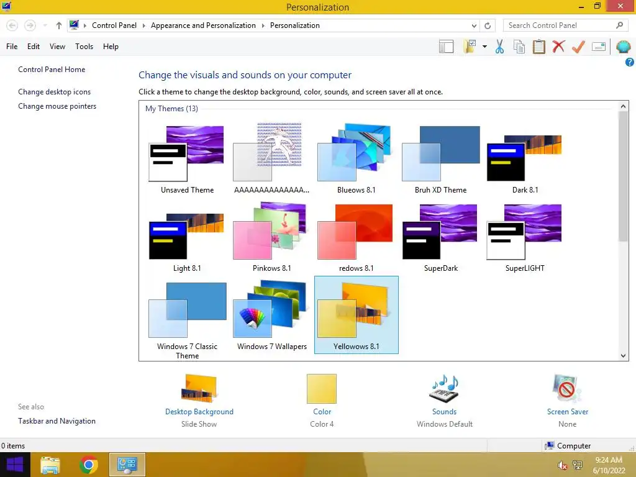Image resolution: width=636 pixels, height=477 pixels.
Task: Expand the chevron after Control Panel breadcrumb
Action: 143,25
